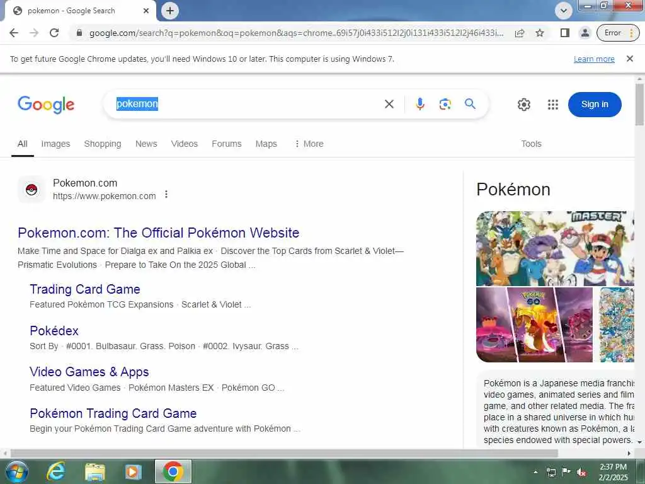Open the Pokédex sitelink
The width and height of the screenshot is (645, 484).
pos(54,331)
